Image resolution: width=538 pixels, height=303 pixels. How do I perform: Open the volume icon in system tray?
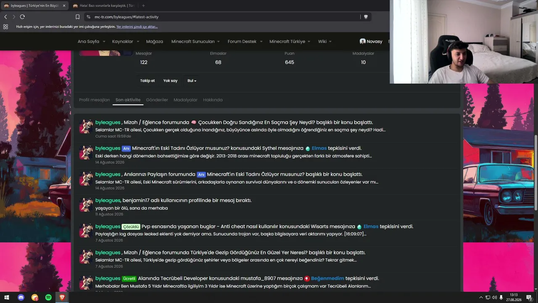click(x=494, y=298)
